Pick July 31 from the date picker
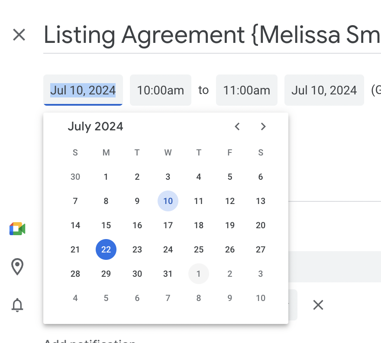381x343 pixels. 168,274
